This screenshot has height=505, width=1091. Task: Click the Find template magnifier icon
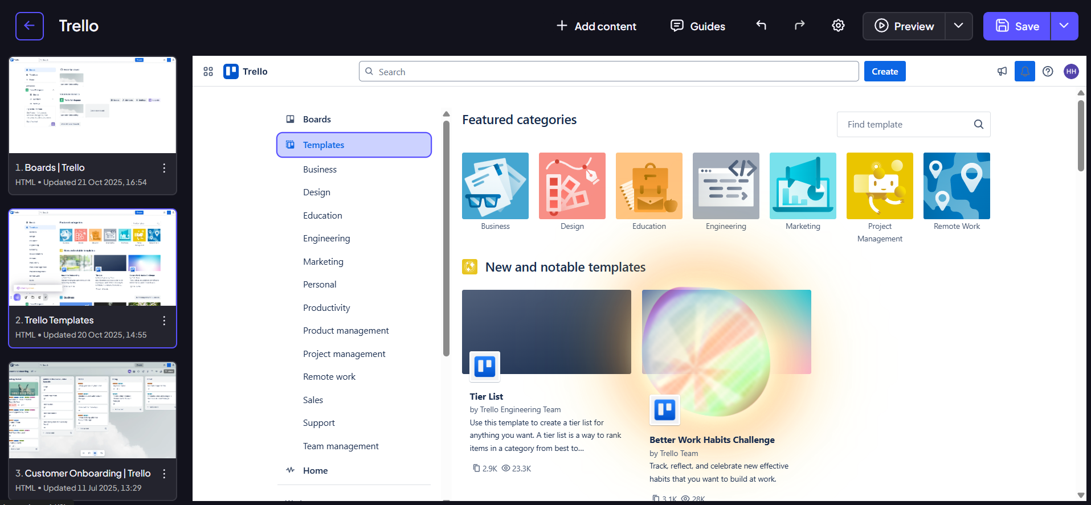[979, 125]
